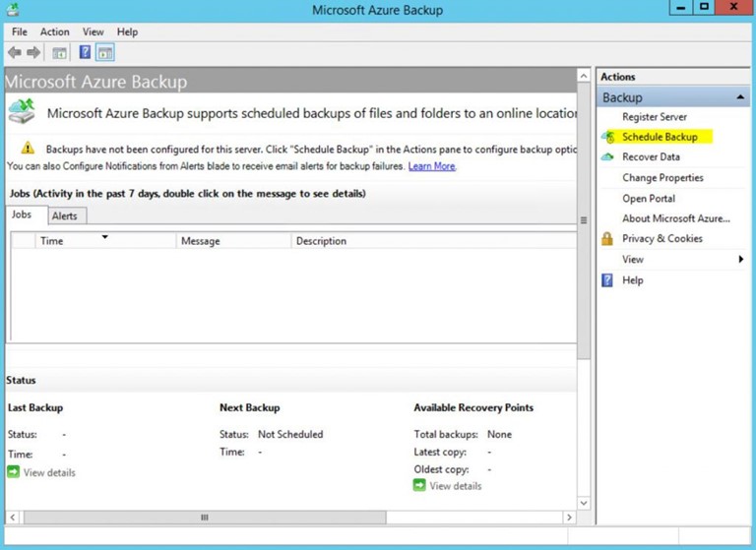Screen dimensions: 756x550
Task: Click the app icon in title bar
Action: coord(13,9)
